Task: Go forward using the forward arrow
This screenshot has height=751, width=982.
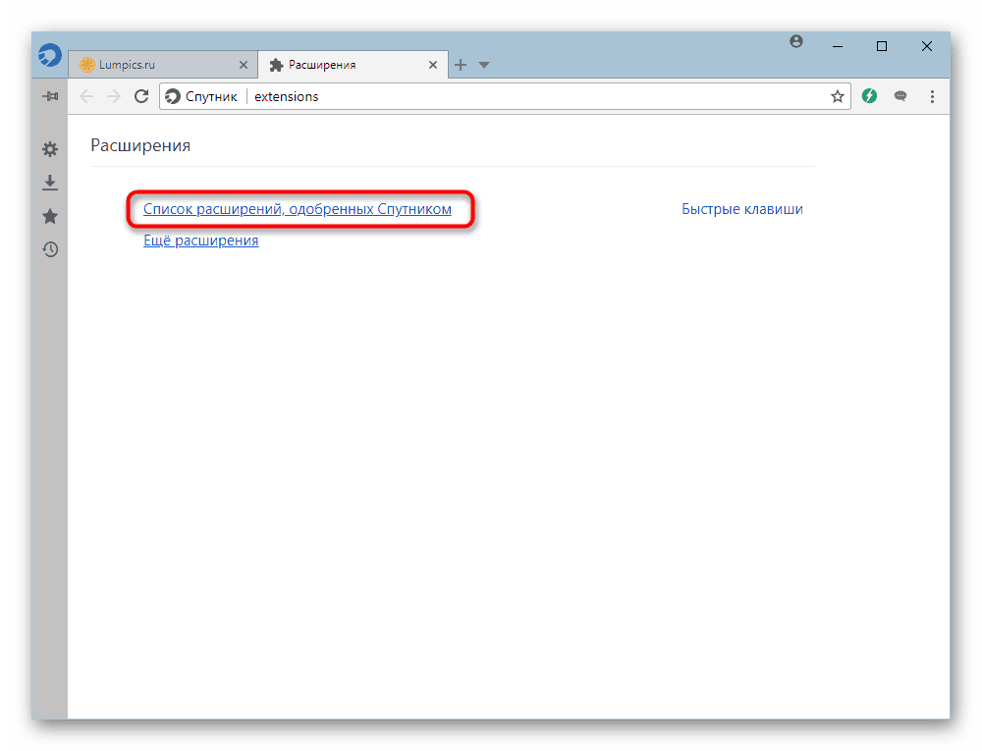Action: click(113, 96)
